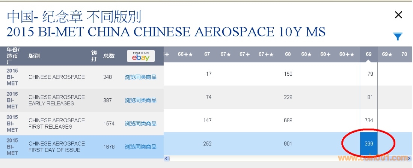Image resolution: width=413 pixels, height=168 pixels.
Task: Open eBay link for Early Releases row
Action: point(140,100)
